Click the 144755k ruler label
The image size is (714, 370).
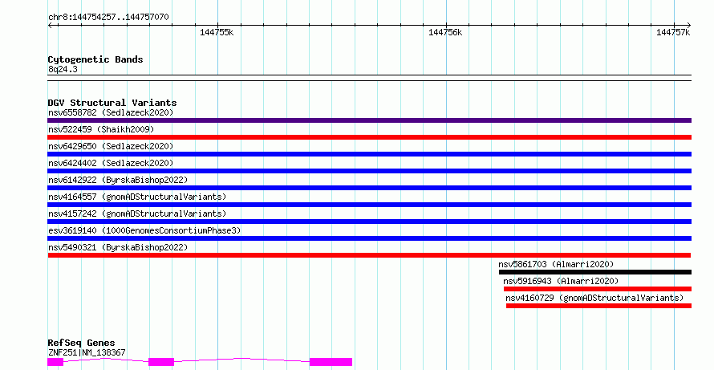tap(217, 32)
